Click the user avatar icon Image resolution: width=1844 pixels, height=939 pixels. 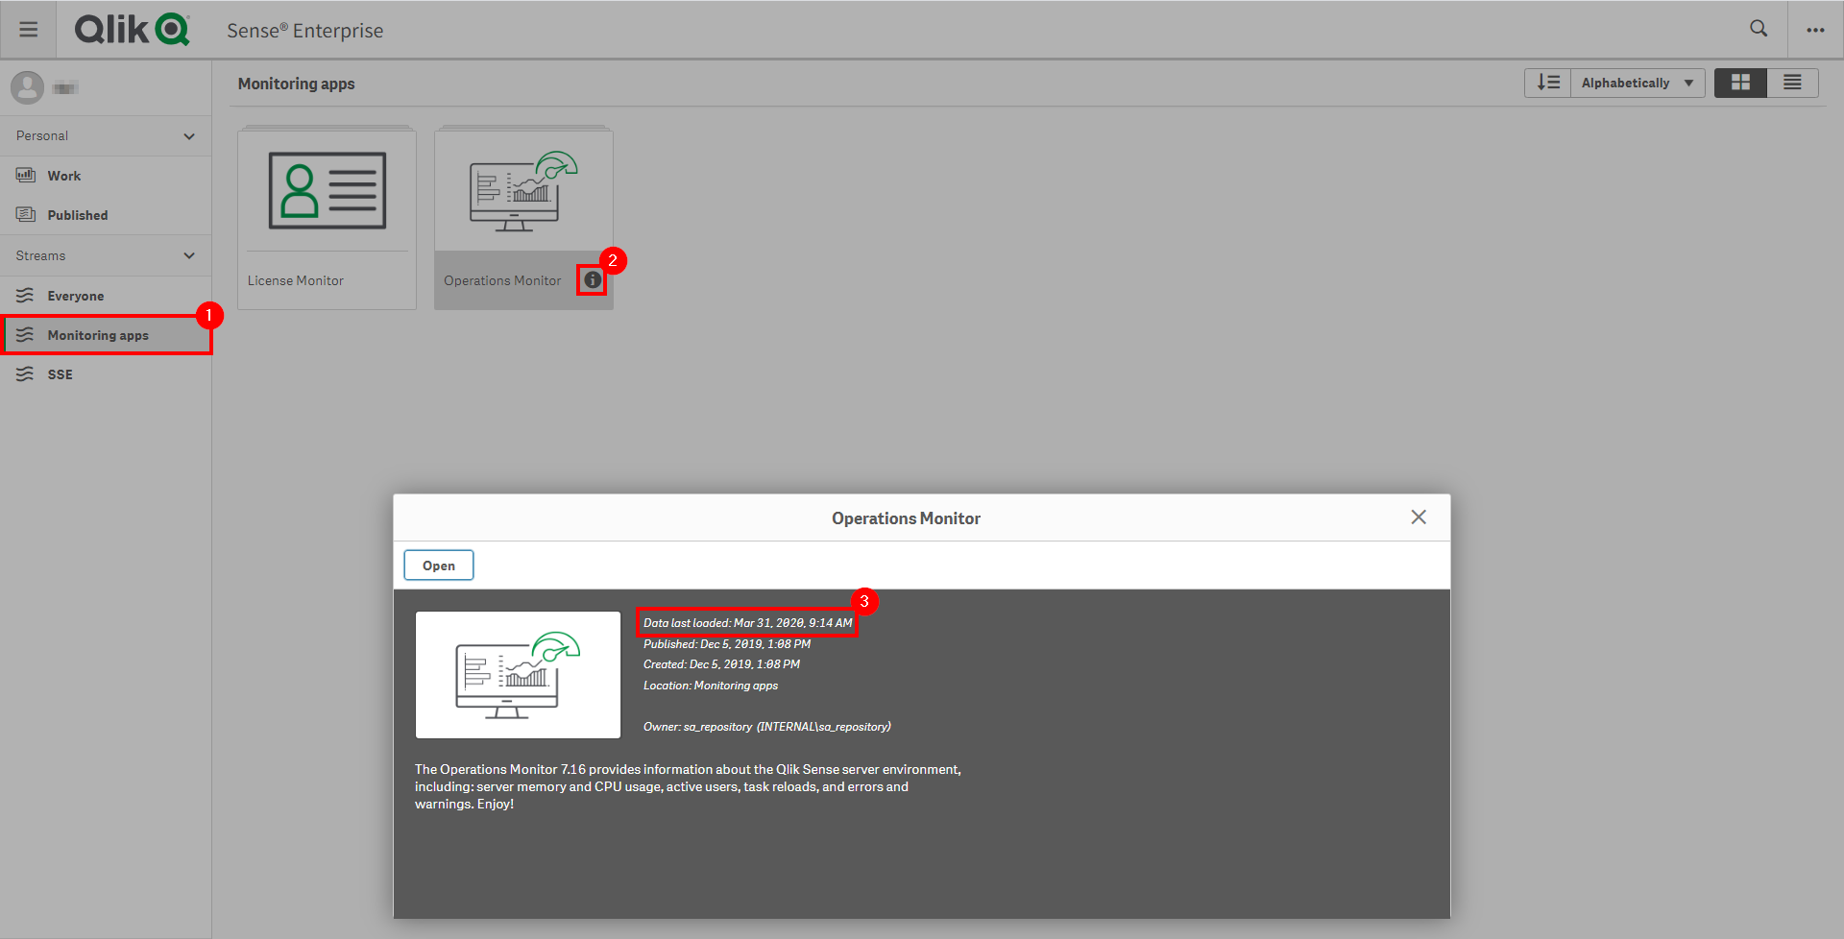tap(27, 86)
